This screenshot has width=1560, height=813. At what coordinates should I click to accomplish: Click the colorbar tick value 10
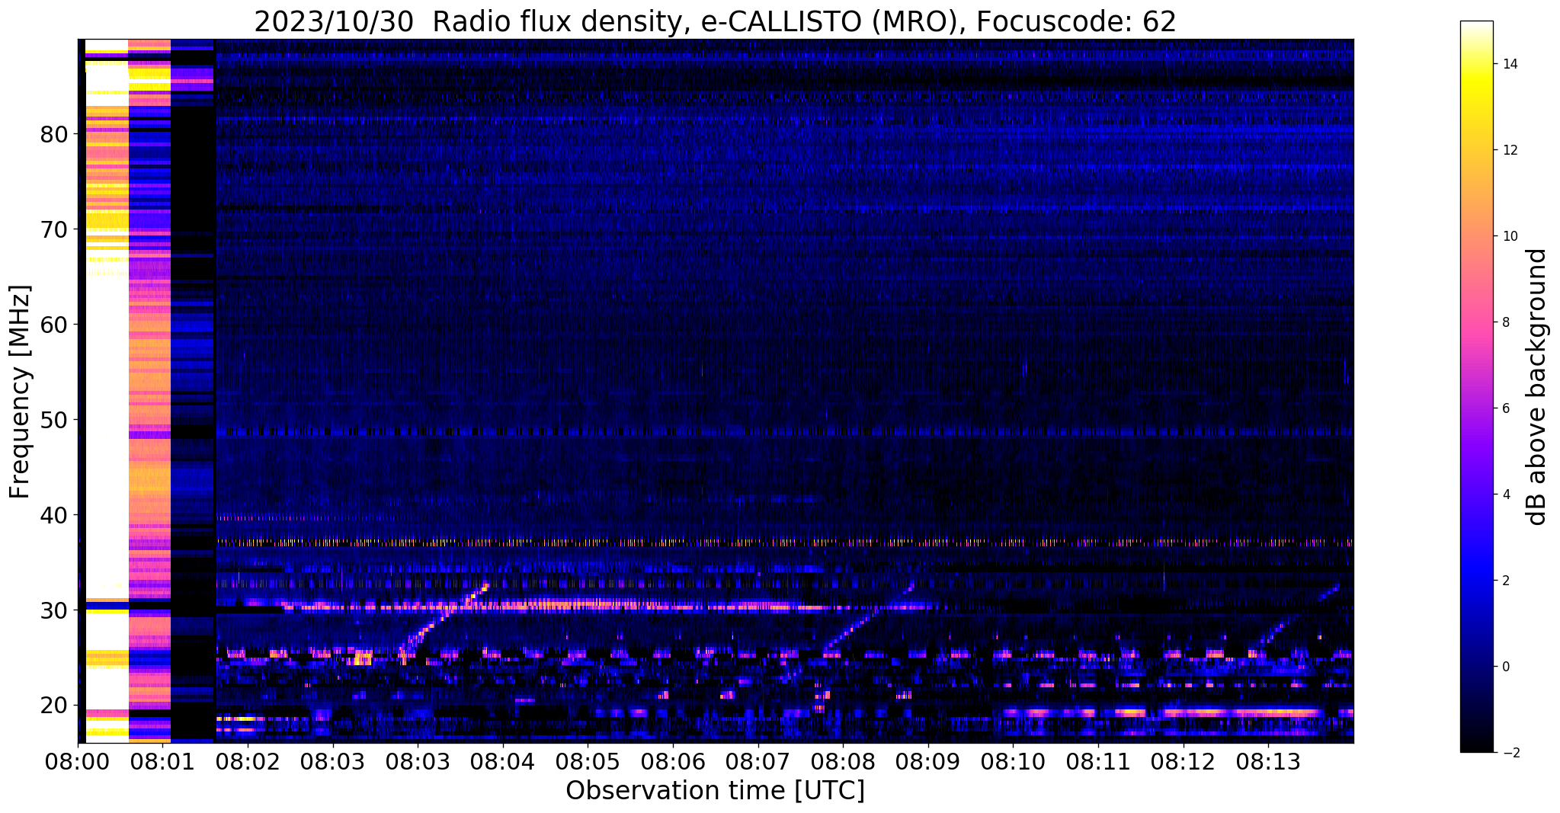[1509, 236]
